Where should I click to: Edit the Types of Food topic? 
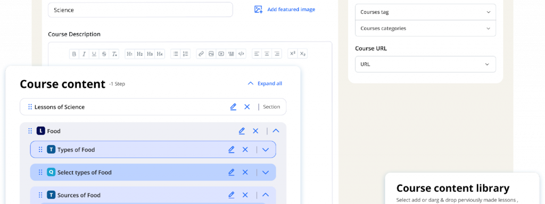(x=231, y=150)
